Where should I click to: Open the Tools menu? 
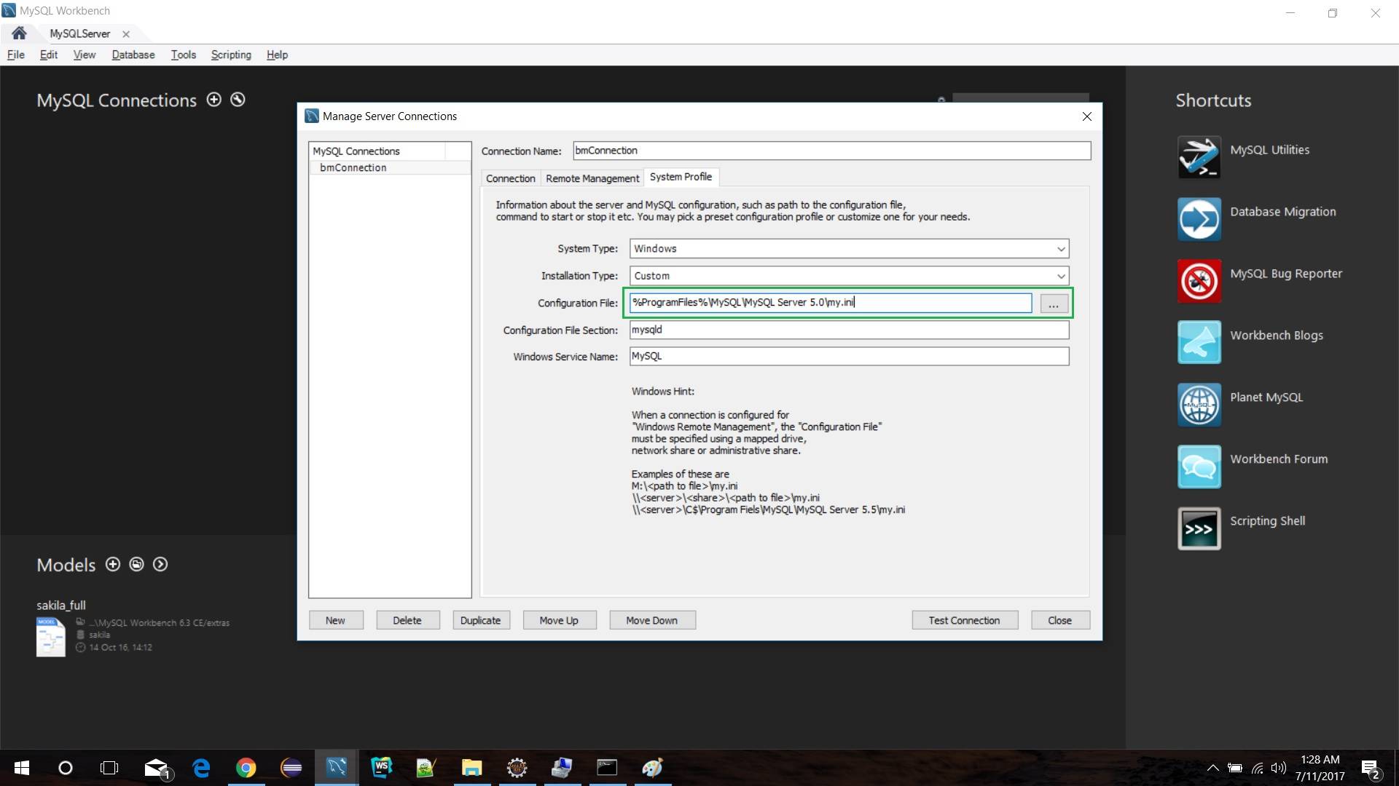(x=183, y=55)
